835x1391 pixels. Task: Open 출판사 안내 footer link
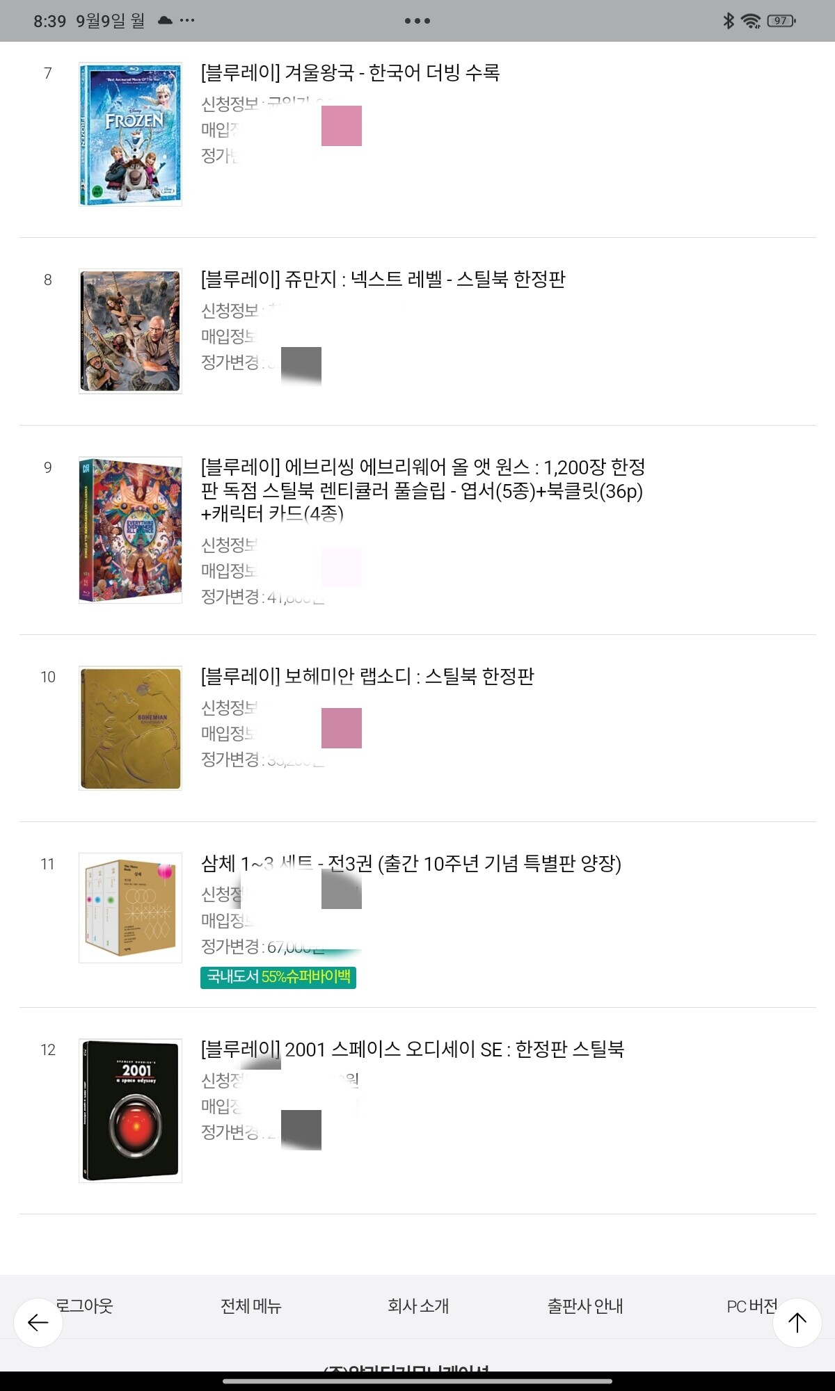pyautogui.click(x=584, y=1305)
